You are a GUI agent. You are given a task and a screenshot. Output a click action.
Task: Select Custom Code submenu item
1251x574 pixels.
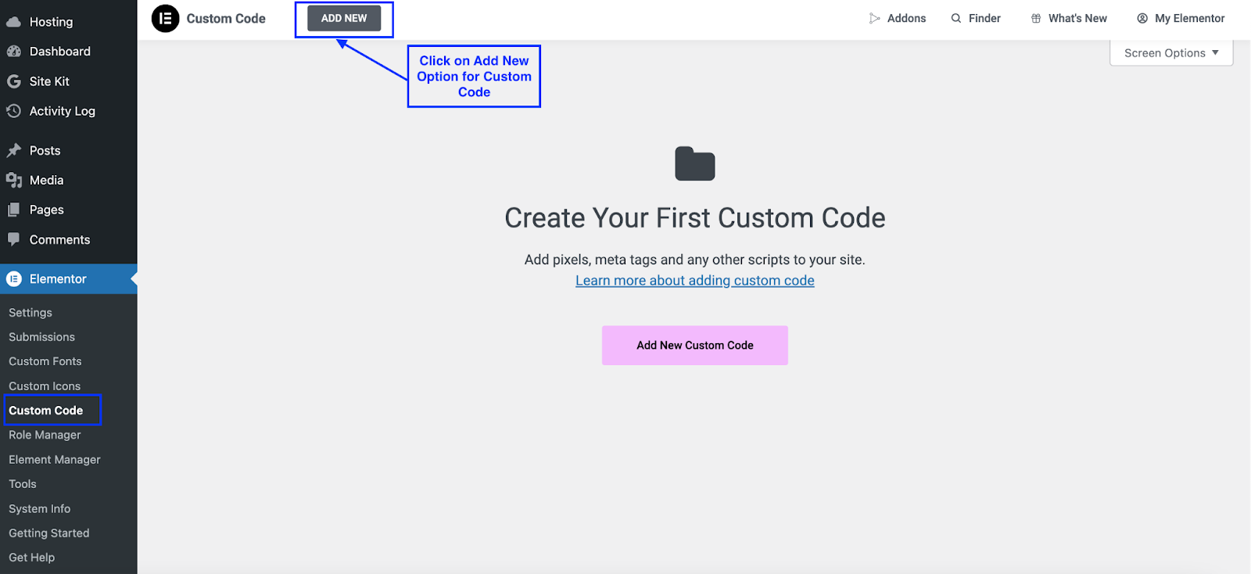[46, 411]
